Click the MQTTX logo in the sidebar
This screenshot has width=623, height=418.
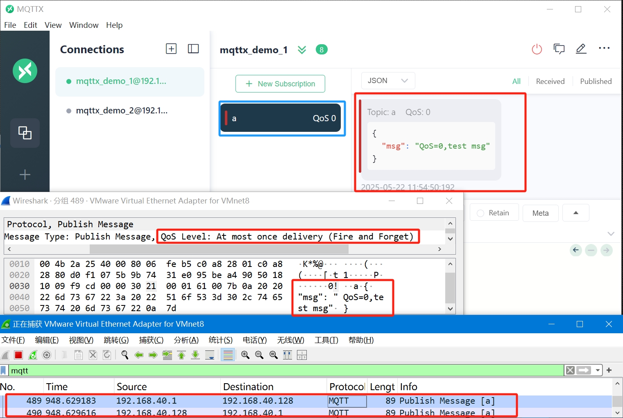25,71
